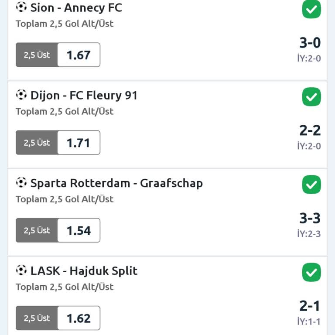This screenshot has width=335, height=335.
Task: Click the 3-0 final score
Action: coord(310,43)
